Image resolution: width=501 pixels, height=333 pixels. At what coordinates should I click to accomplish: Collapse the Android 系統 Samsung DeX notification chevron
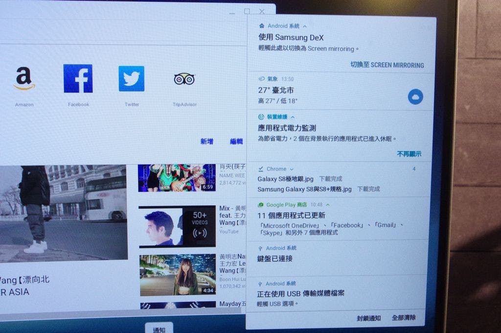(305, 26)
